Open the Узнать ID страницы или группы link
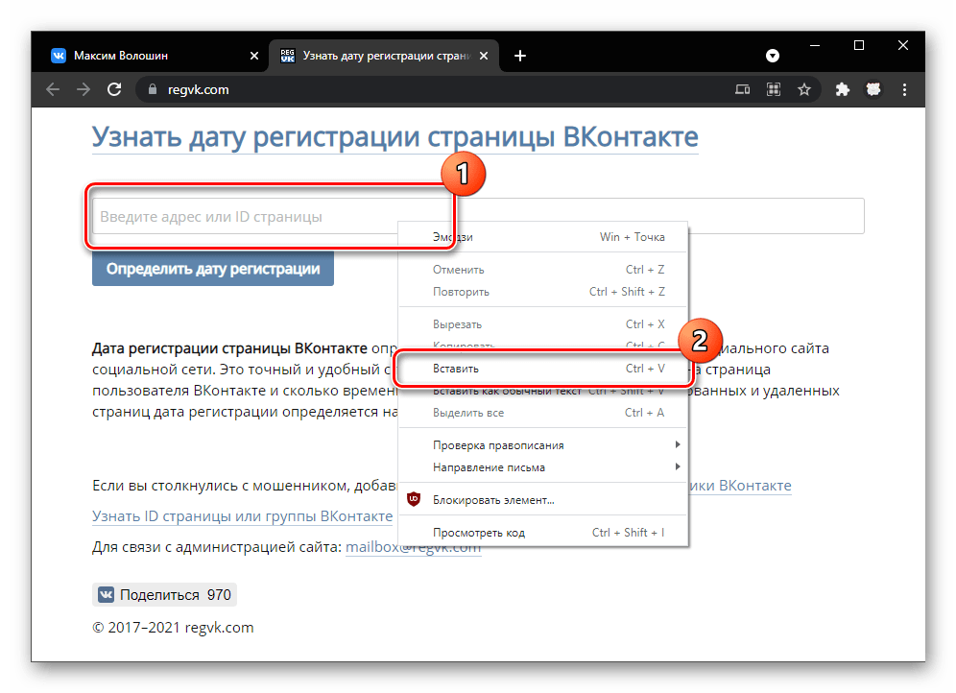 click(242, 516)
